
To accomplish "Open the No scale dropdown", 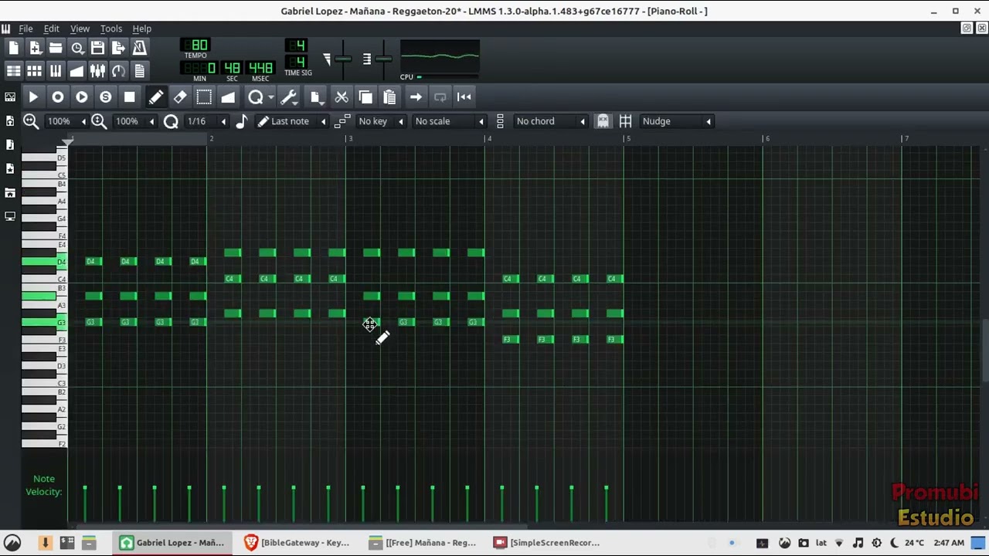I will (450, 121).
